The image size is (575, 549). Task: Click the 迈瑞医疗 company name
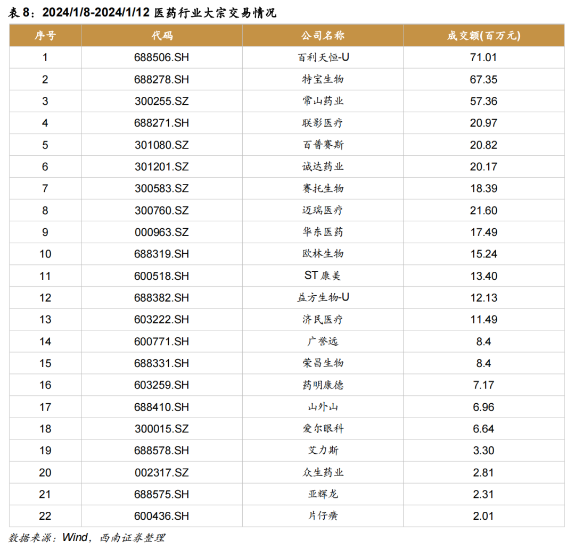coord(323,211)
